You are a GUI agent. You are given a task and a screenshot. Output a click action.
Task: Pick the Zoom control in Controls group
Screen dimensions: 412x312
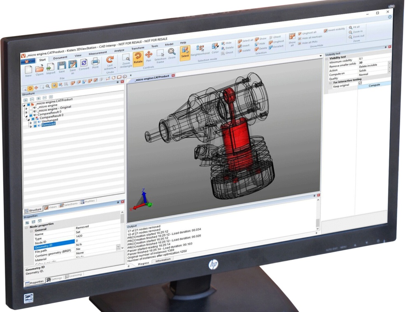172,54
